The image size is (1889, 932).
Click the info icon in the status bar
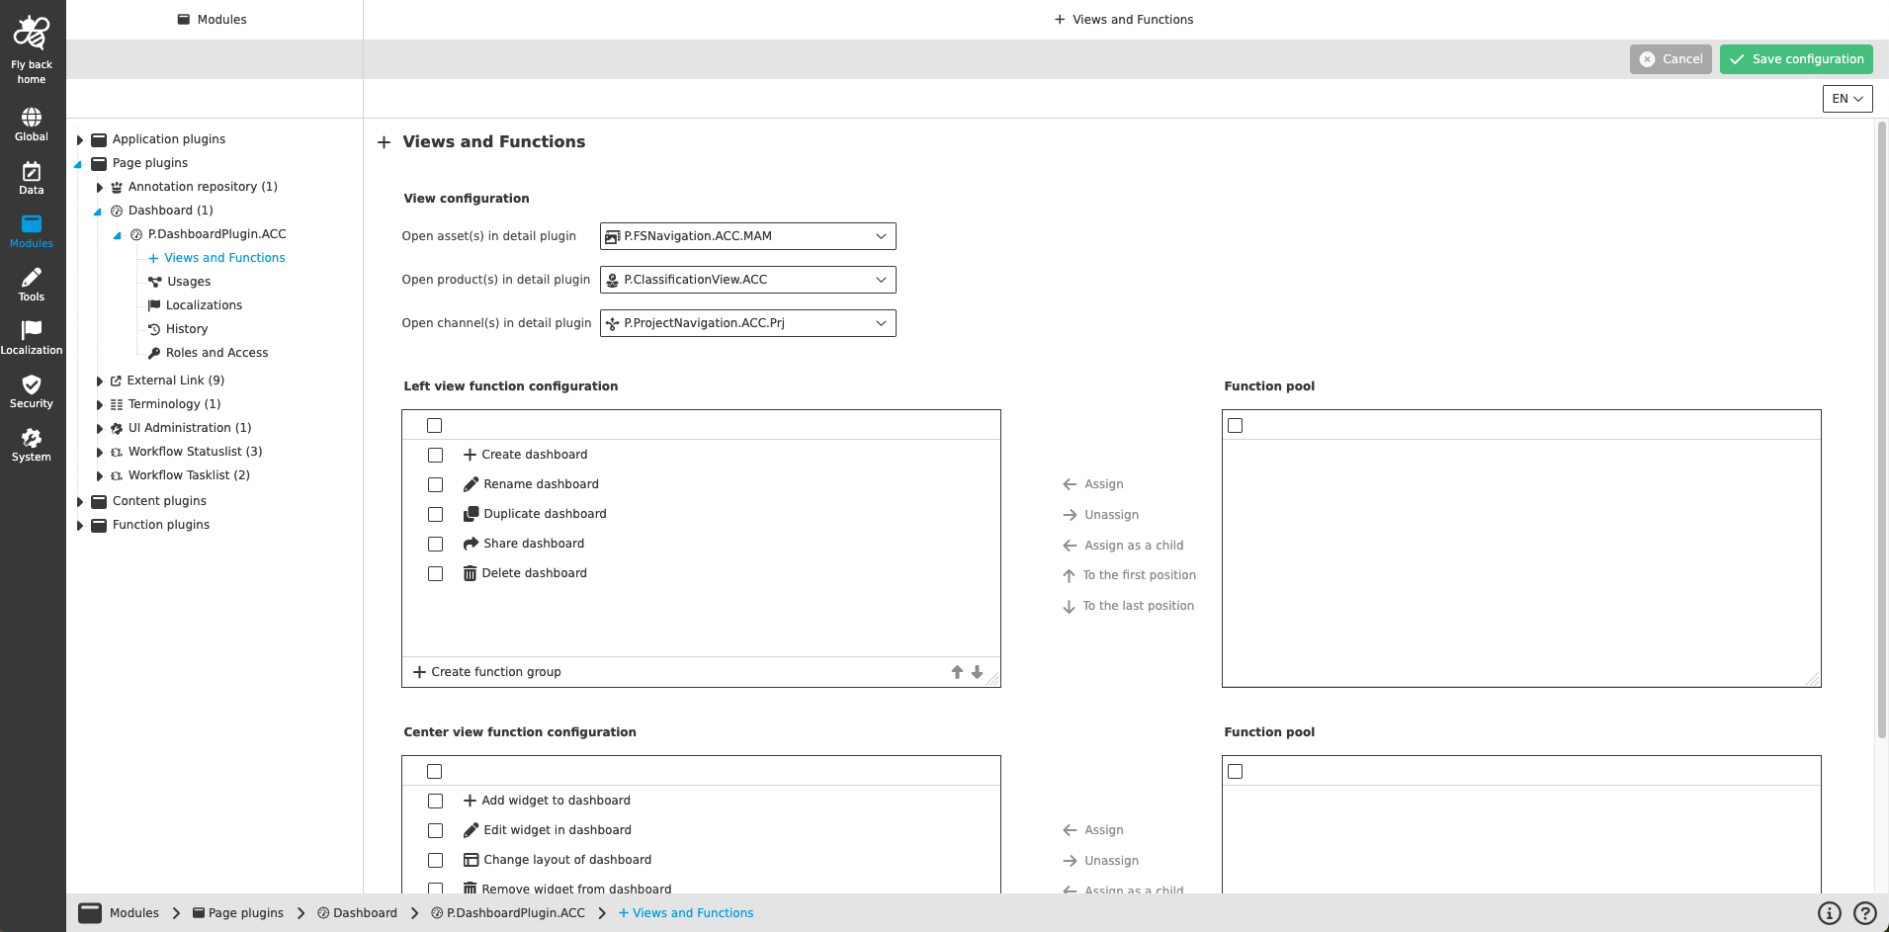click(1830, 912)
